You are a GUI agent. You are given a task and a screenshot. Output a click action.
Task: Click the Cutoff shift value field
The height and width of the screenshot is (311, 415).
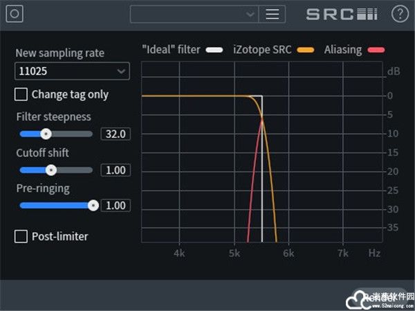pos(116,170)
